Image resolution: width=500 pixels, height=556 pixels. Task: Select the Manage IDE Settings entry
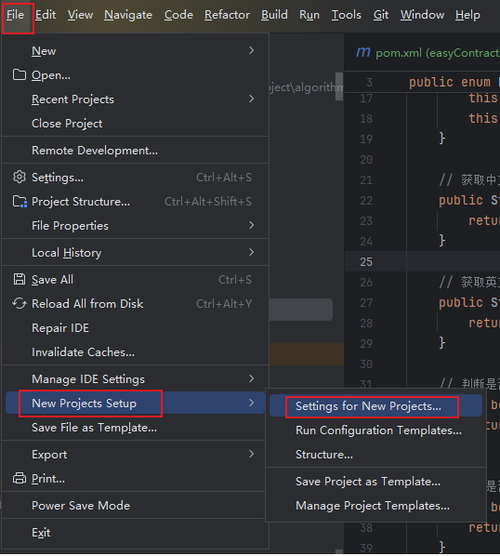coord(135,378)
